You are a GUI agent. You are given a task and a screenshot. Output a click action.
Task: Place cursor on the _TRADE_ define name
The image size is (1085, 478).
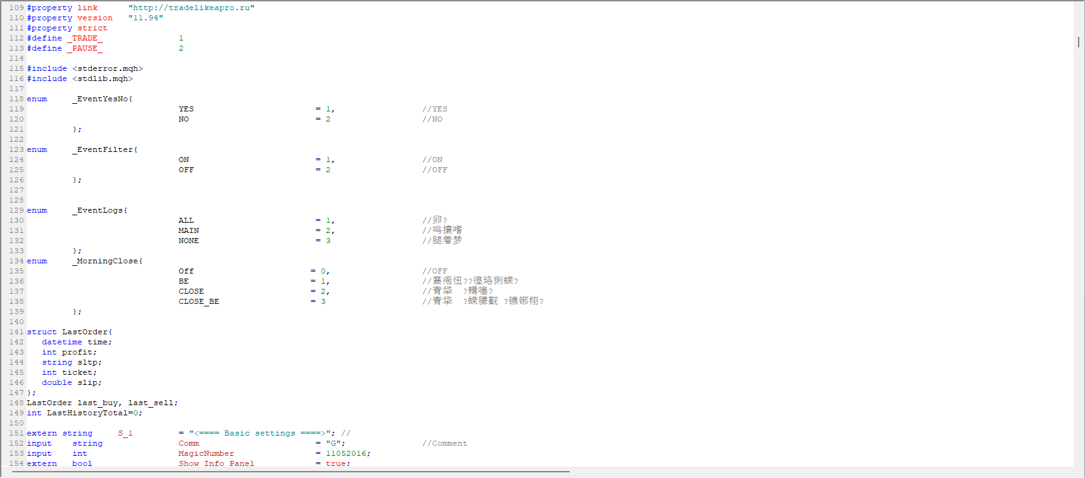pos(85,38)
